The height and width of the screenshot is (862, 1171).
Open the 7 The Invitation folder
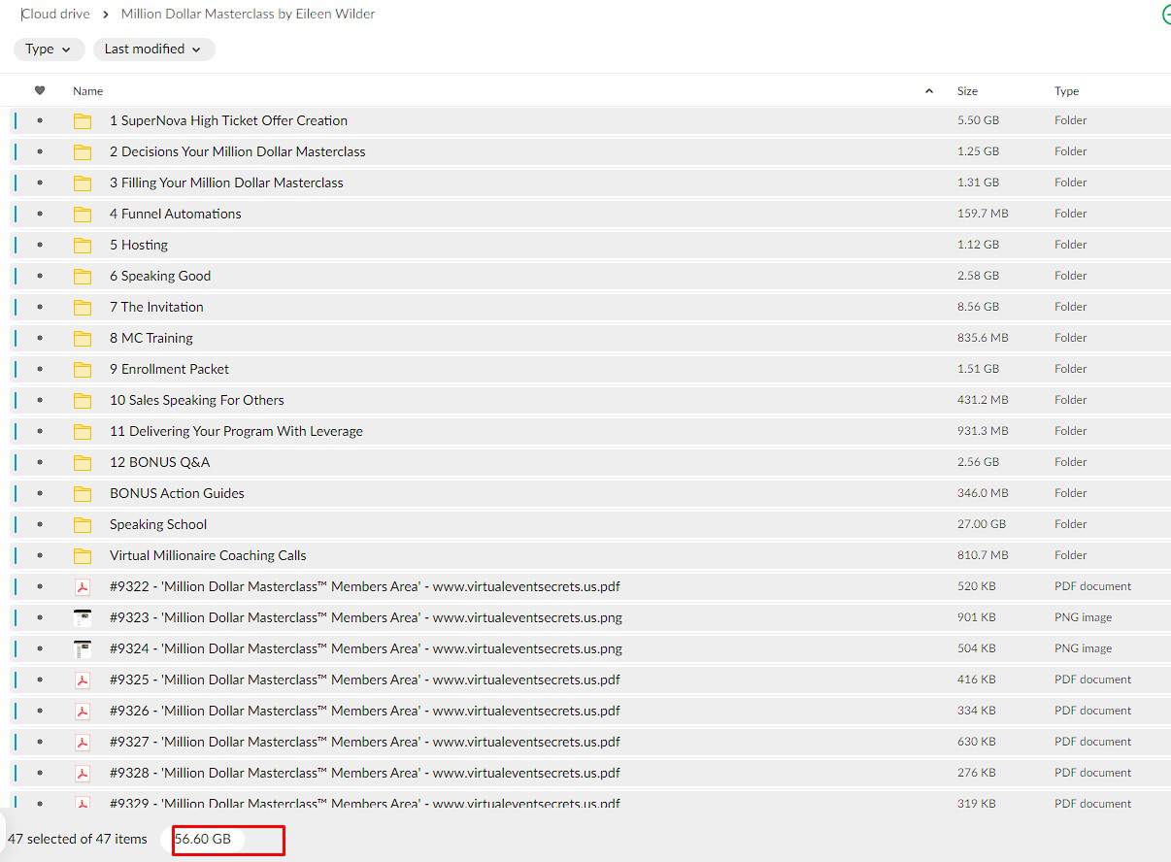pyautogui.click(x=156, y=307)
